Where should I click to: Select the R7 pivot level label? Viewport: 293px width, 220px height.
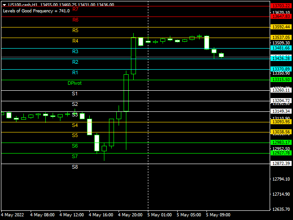coord(75,9)
